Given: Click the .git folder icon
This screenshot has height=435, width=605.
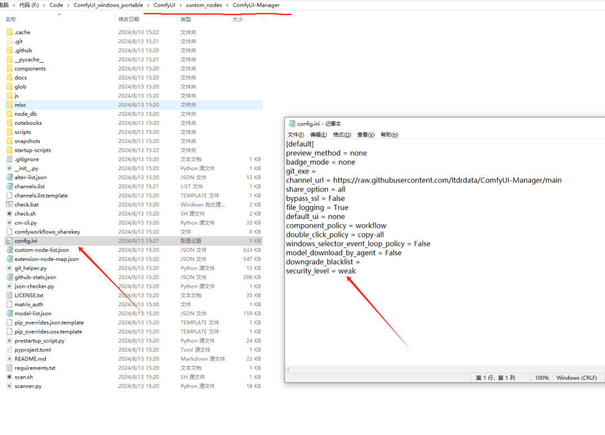Looking at the screenshot, I should [10, 41].
